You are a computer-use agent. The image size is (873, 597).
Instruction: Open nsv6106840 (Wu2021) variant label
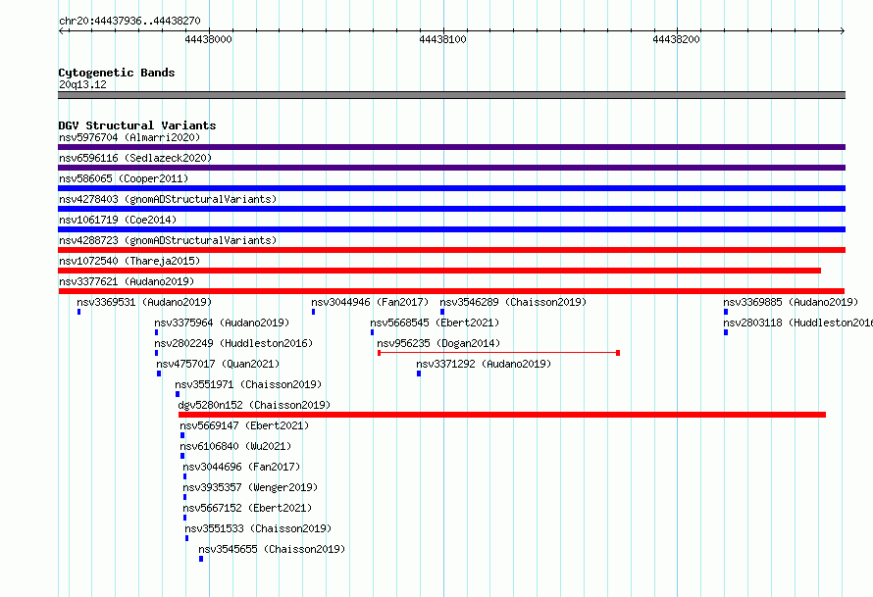coord(235,446)
